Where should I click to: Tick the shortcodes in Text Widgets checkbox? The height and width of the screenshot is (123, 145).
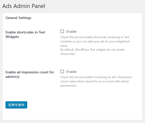coord(62,31)
